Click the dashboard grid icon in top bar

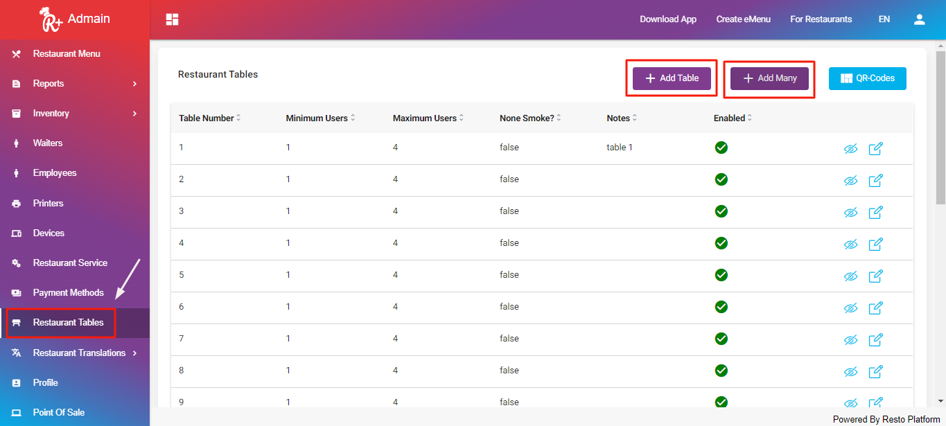tap(171, 19)
